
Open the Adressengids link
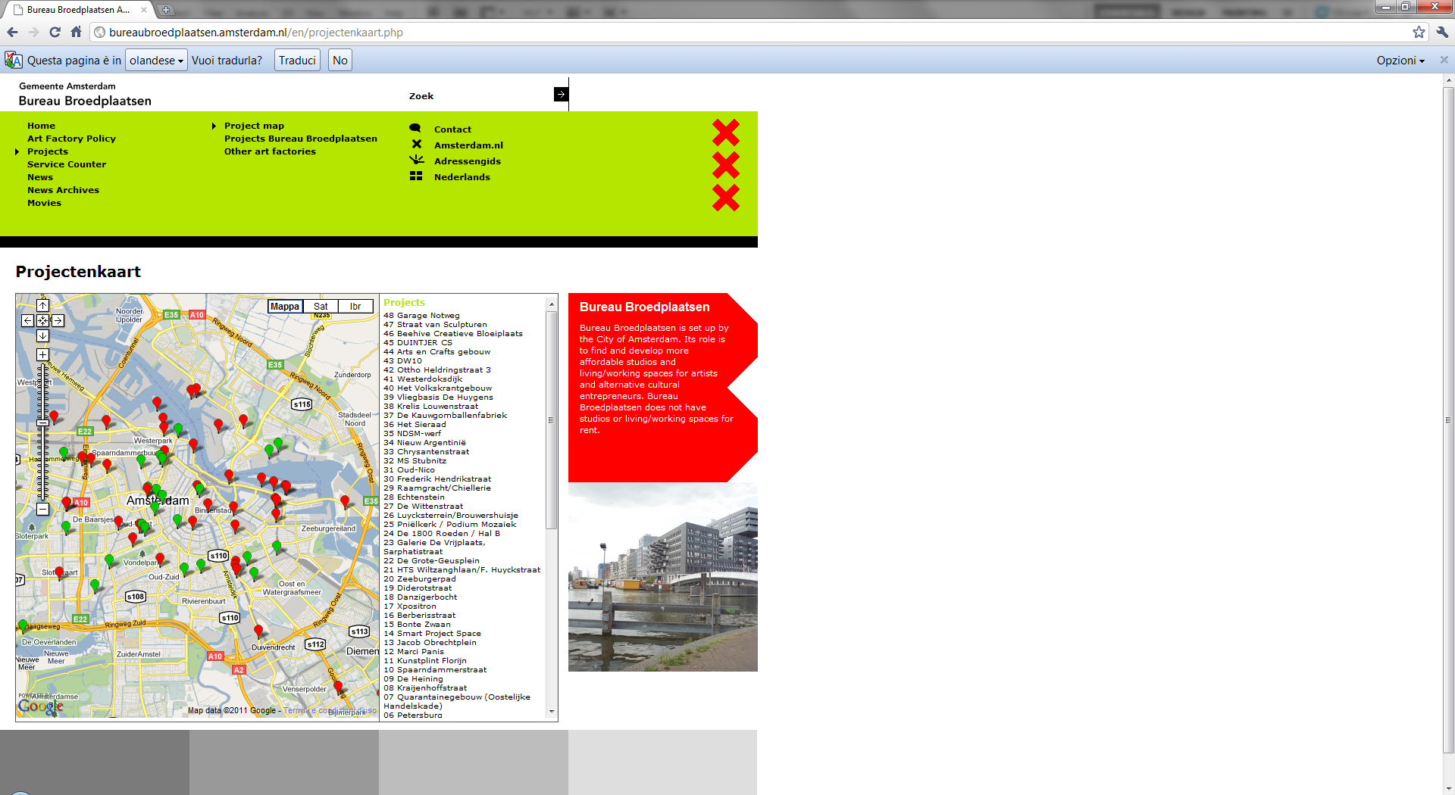(468, 161)
